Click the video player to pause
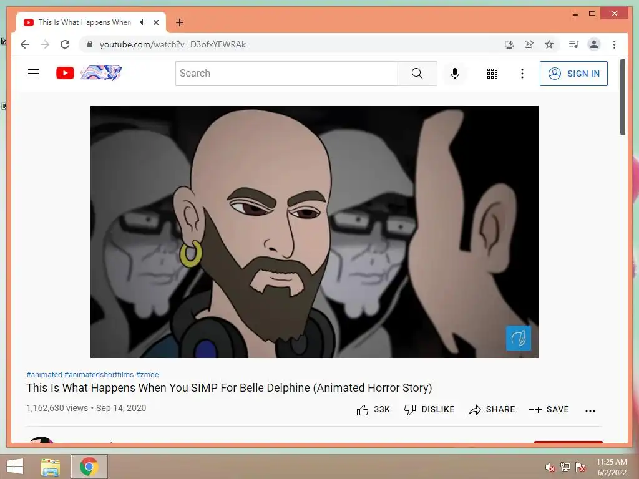639x479 pixels. pyautogui.click(x=315, y=232)
